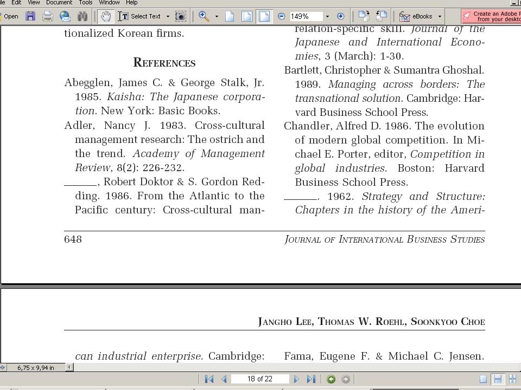Screen dimensions: 521x390
Task: Switch to Single Page layout
Action: [x=484, y=379]
